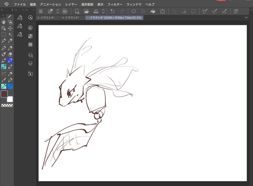Click the Open file folder icon
Screen dimensions: 253x186
coord(86,11)
